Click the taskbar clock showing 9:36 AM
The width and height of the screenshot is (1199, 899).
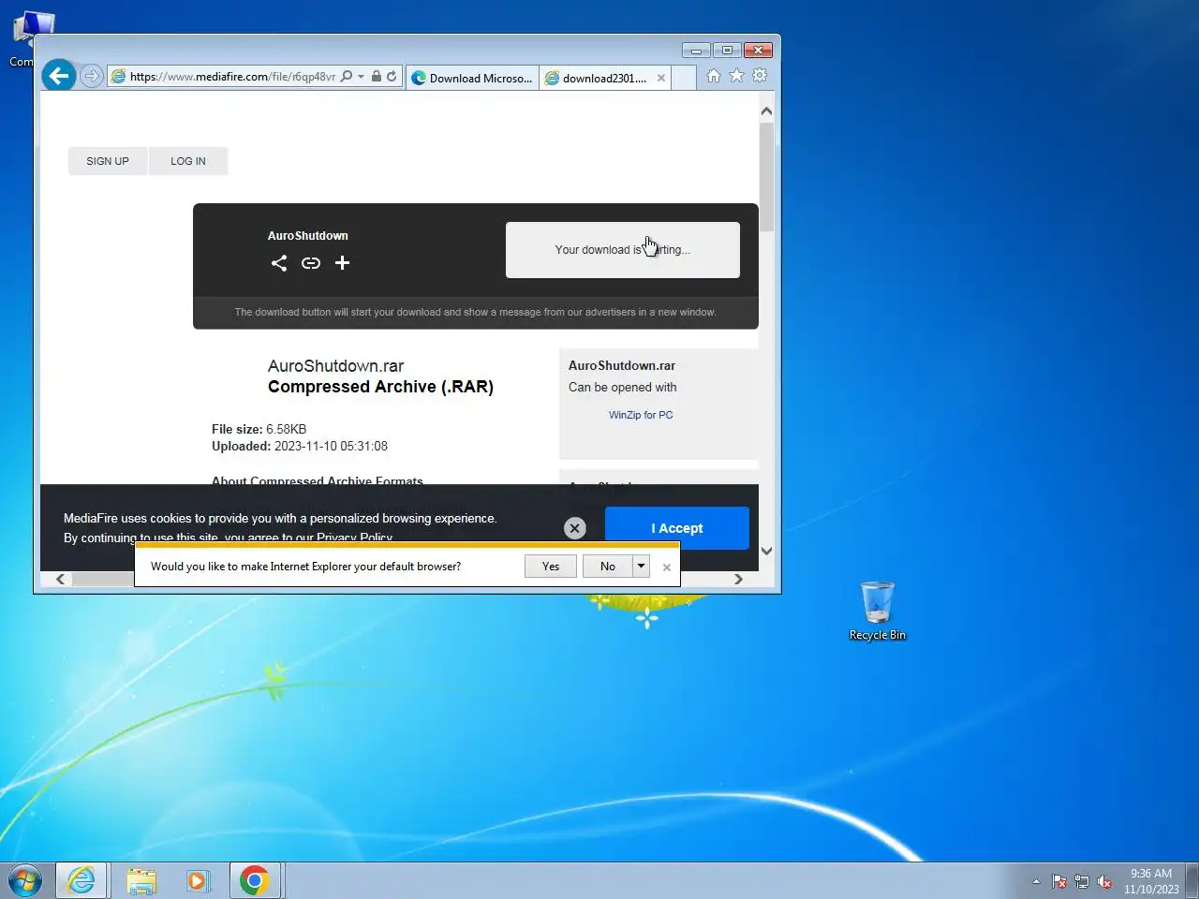[1151, 881]
